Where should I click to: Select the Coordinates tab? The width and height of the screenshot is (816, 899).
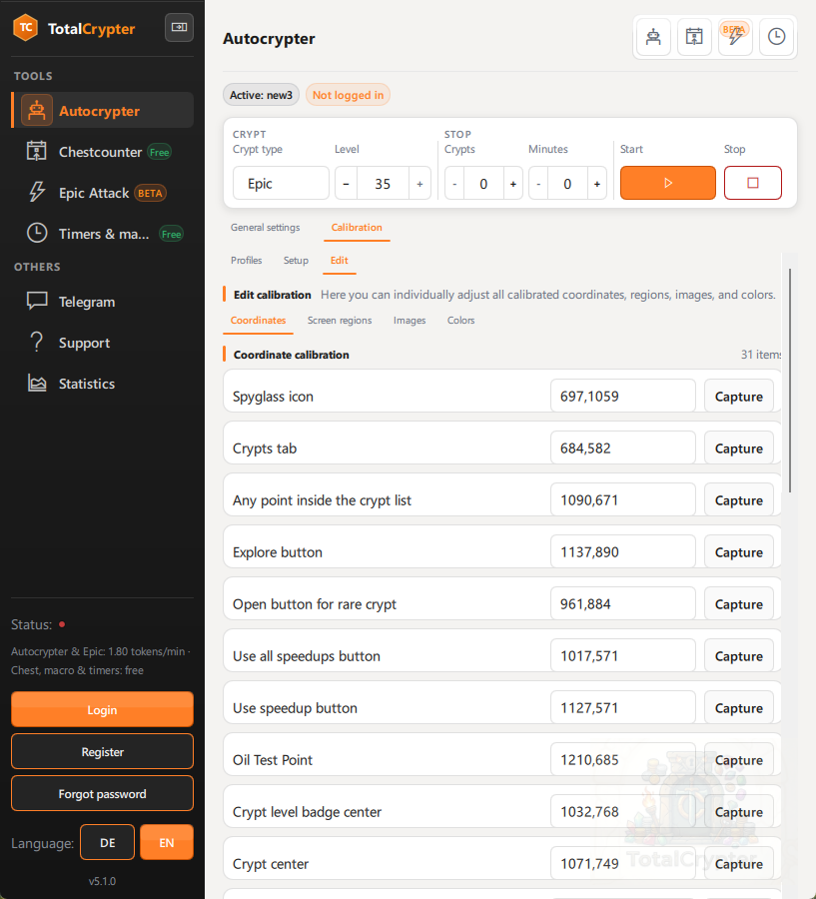(x=258, y=321)
